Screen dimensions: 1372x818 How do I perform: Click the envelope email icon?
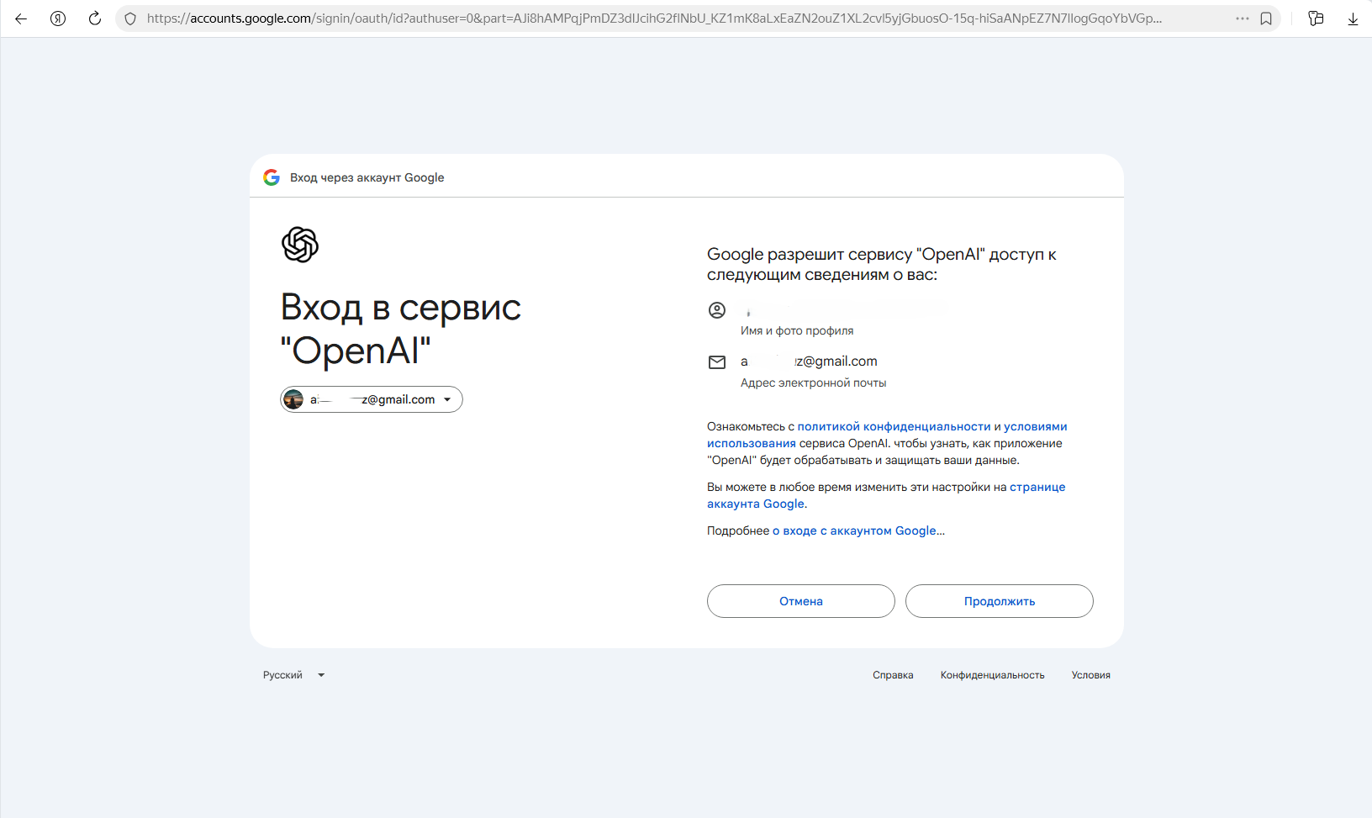(717, 362)
